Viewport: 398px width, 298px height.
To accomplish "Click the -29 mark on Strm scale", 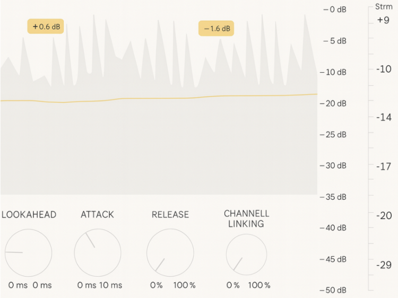I will (384, 265).
